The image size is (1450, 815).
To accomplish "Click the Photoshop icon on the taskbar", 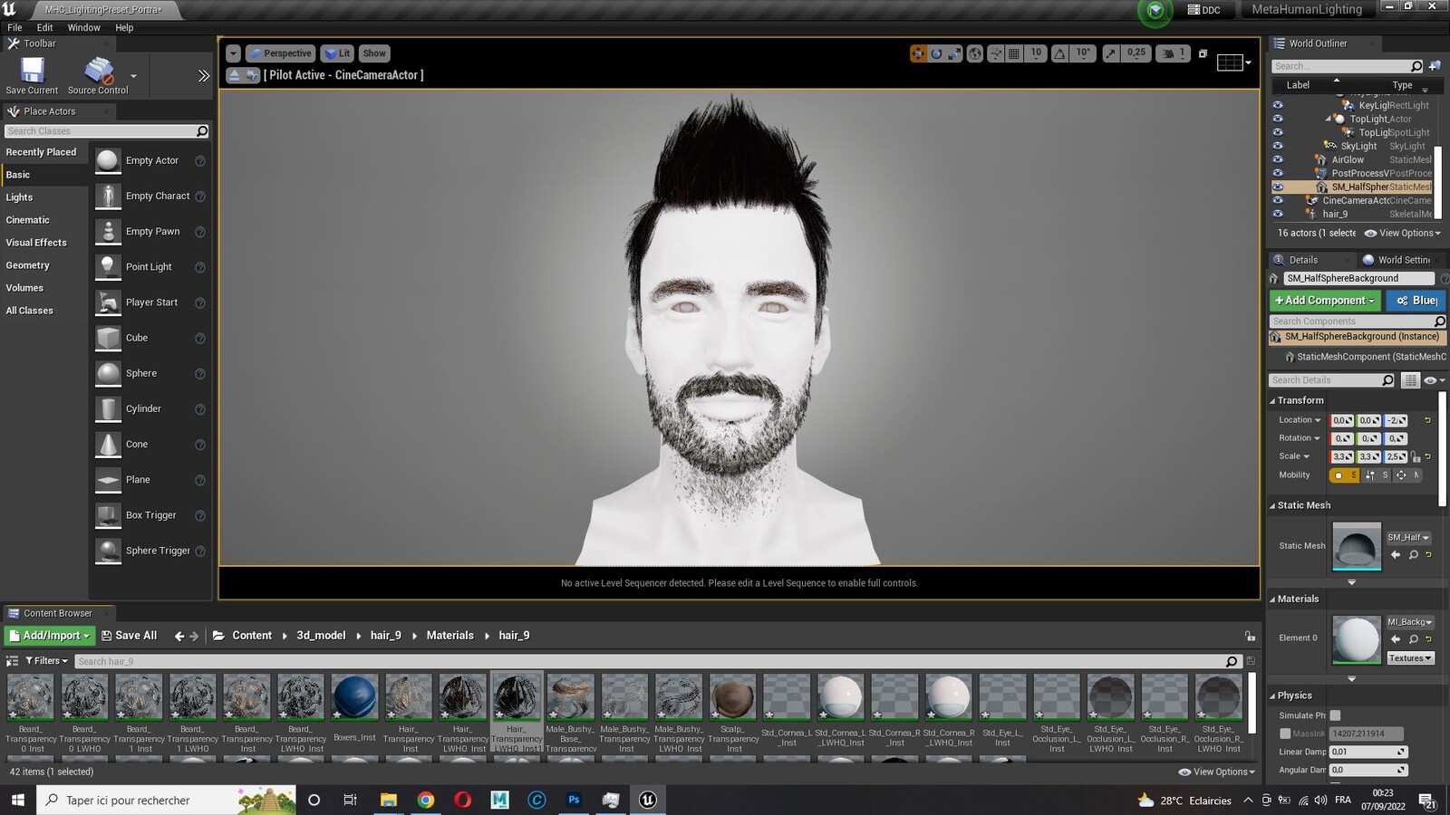I will tap(574, 800).
